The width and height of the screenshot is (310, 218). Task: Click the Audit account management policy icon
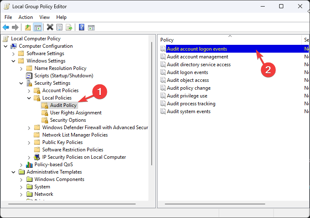pos(163,57)
